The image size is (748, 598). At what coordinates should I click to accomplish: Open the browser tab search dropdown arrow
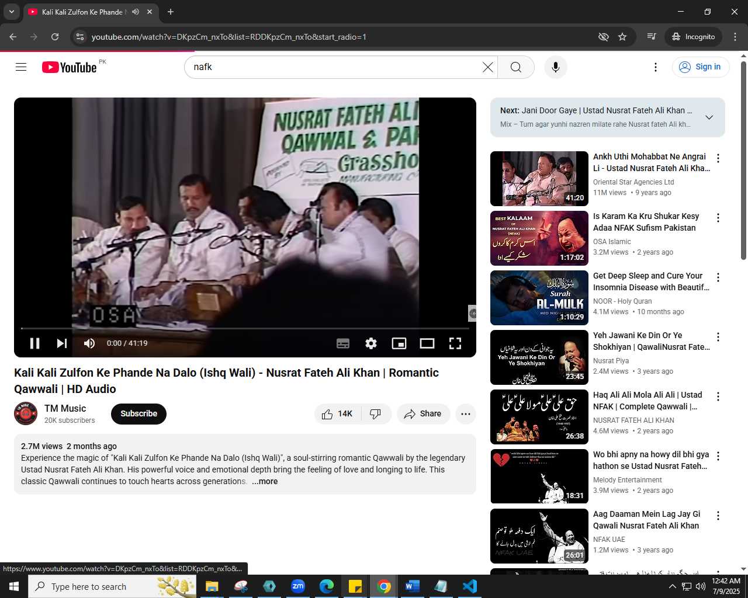[12, 12]
